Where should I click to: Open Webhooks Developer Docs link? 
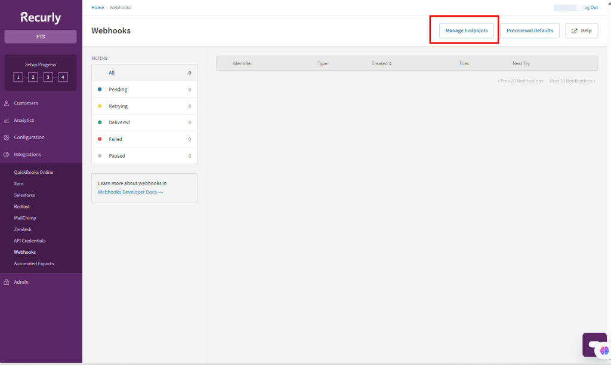pyautogui.click(x=130, y=192)
